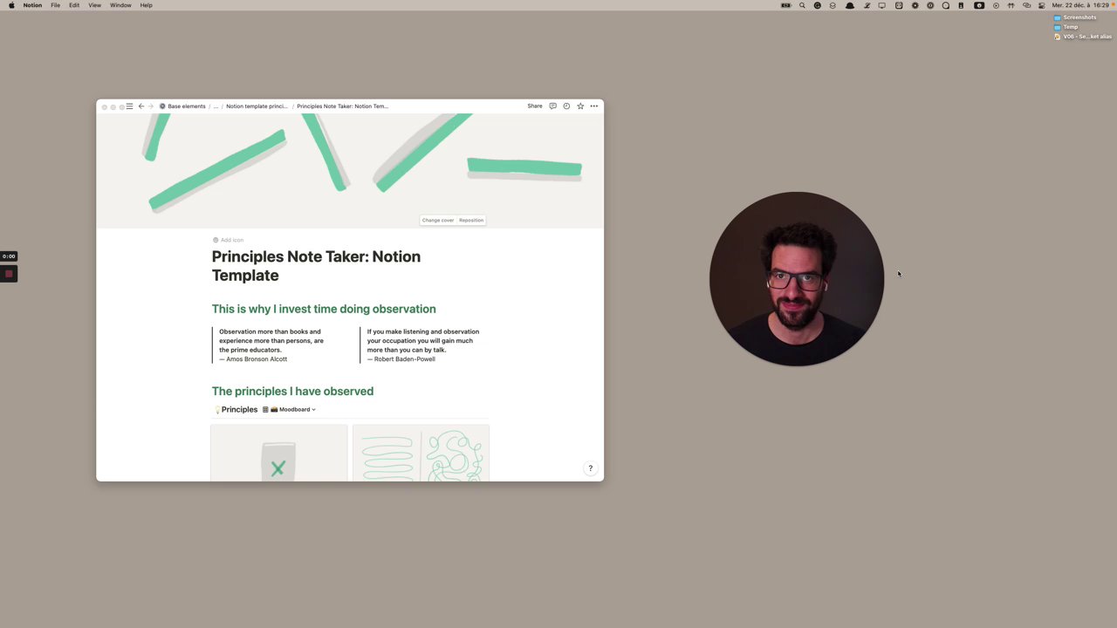
Task: Expand the collapsed breadcrumb ellipsis
Action: [x=216, y=106]
